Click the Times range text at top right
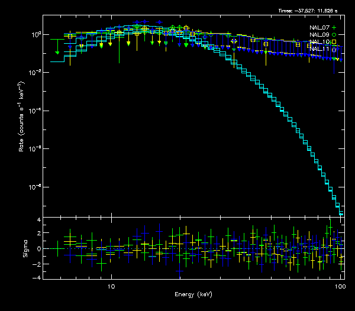This screenshot has width=355, height=311. click(309, 11)
